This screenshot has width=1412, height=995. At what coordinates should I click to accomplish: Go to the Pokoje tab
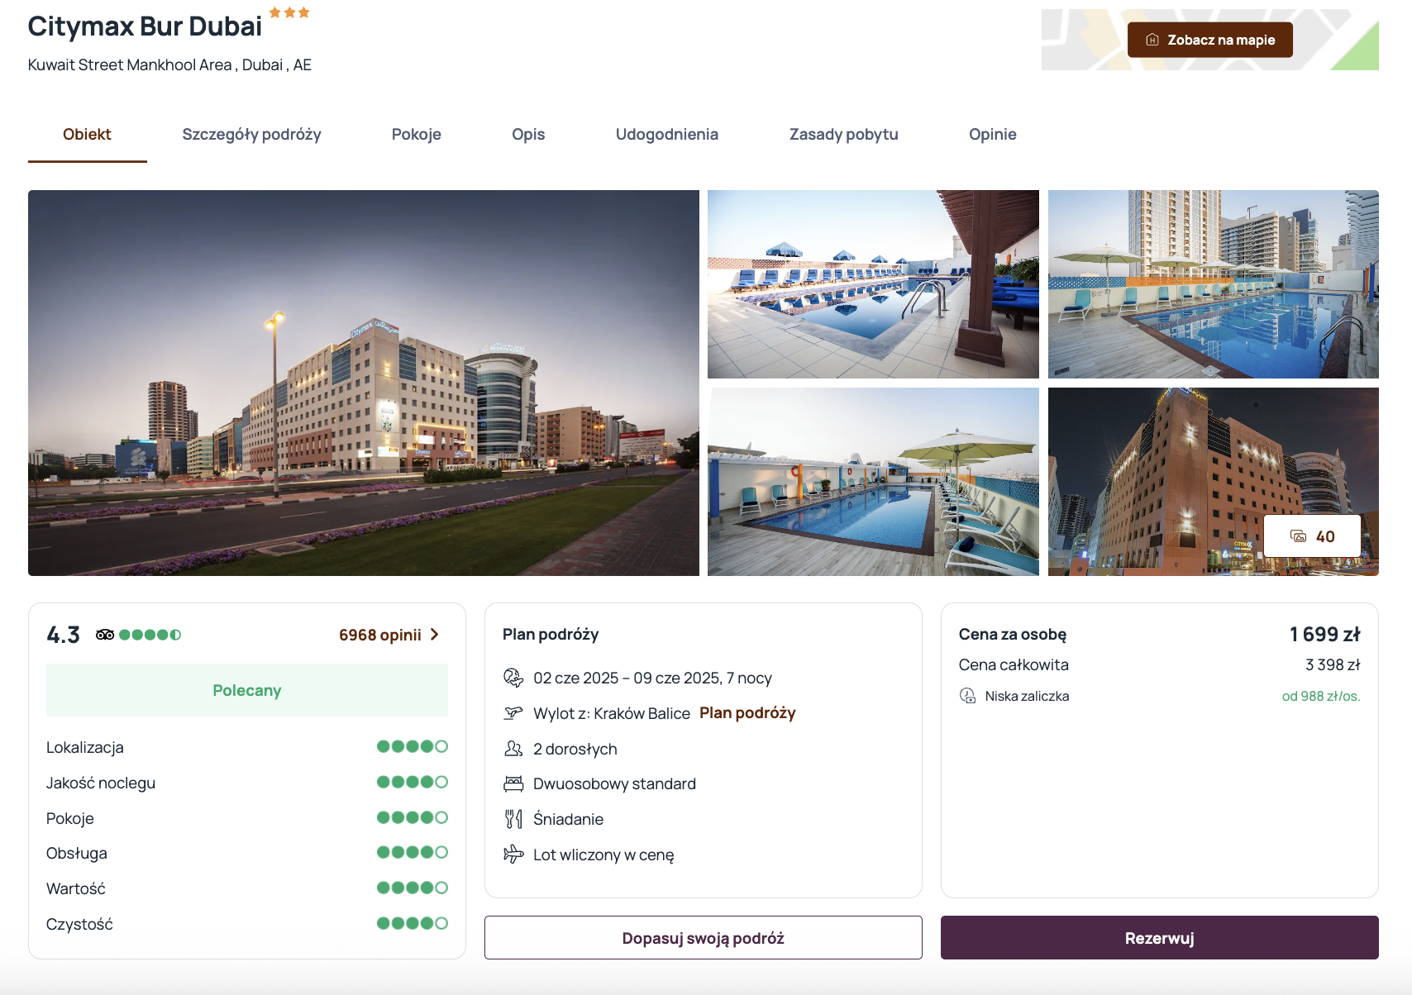(417, 135)
